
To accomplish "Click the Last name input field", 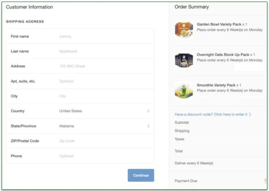I will (x=80, y=51).
